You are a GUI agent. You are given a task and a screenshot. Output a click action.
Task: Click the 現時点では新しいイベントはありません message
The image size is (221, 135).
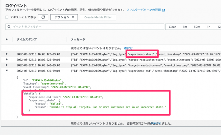coord(97,124)
